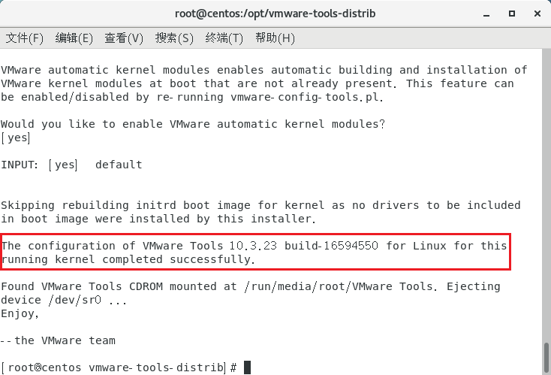
Task: Minimize the terminal window
Action: [x=486, y=14]
